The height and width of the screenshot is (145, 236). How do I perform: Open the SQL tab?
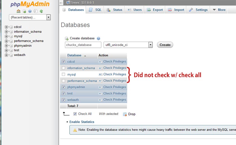[x=95, y=10]
